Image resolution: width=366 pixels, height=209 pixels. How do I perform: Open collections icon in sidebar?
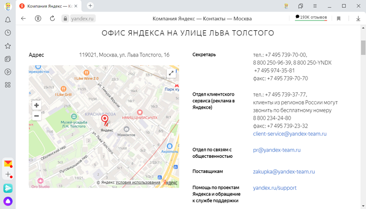tap(8, 59)
